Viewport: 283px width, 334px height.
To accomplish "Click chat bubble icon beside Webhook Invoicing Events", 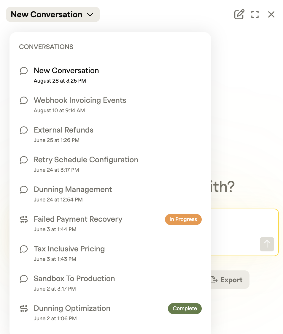I will click(24, 100).
